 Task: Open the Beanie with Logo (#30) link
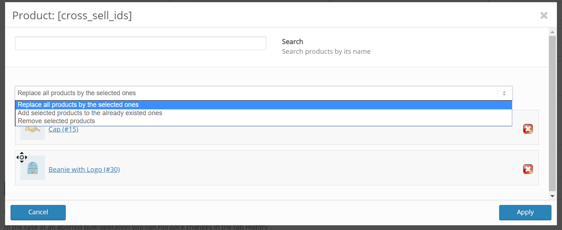(x=84, y=170)
